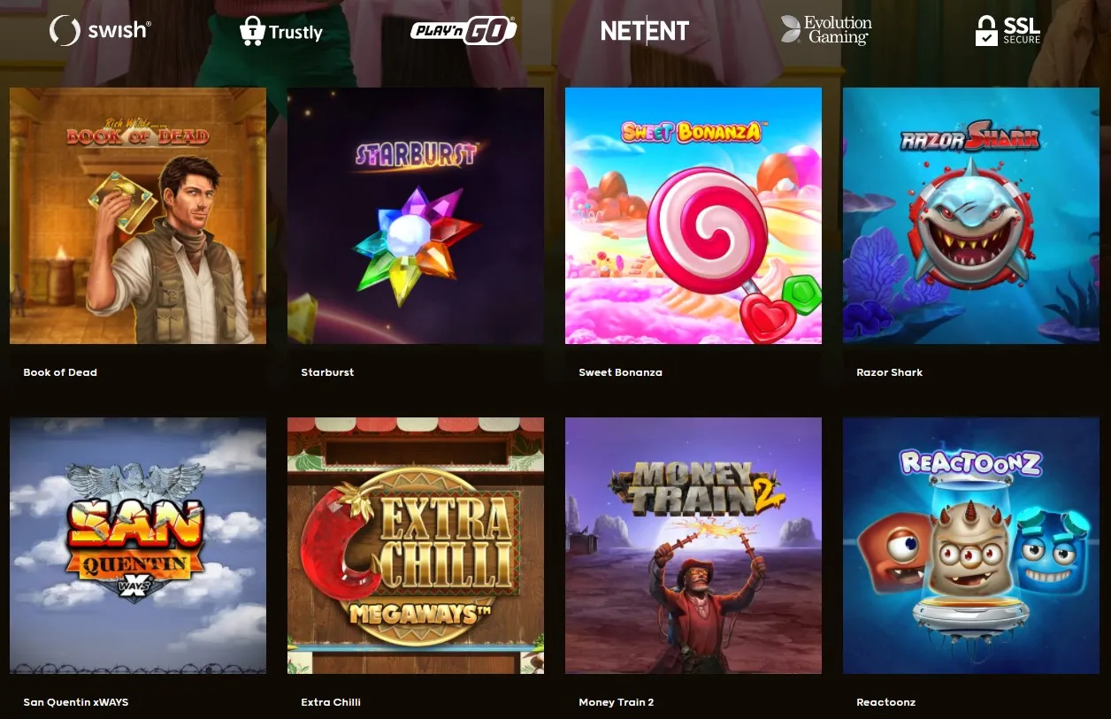
Task: Select the Razor Shark game image
Action: (x=971, y=216)
